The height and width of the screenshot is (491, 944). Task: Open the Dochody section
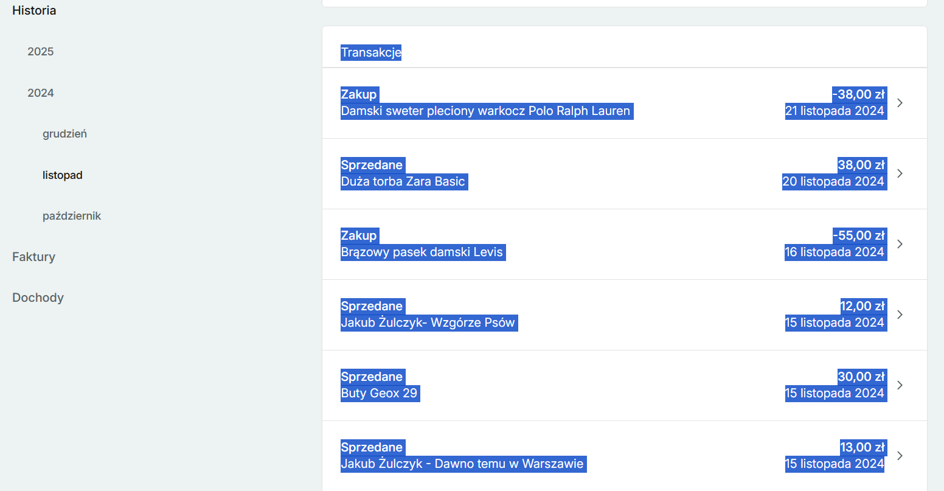[38, 298]
